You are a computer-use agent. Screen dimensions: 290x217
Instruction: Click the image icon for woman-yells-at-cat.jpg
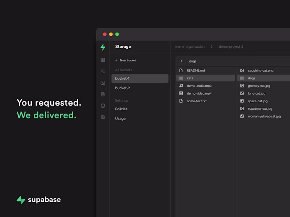pyautogui.click(x=242, y=116)
